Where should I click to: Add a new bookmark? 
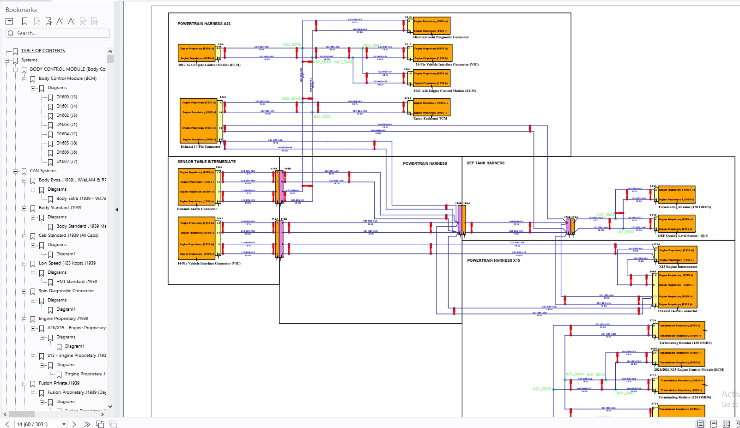tap(25, 21)
